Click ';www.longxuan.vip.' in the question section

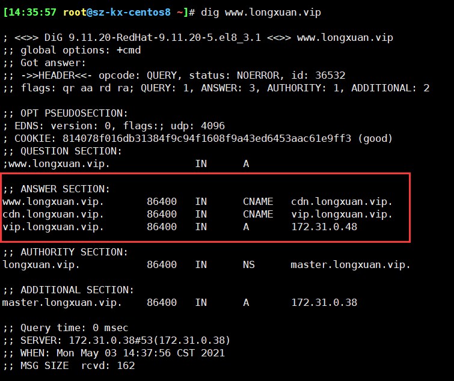pyautogui.click(x=56, y=164)
